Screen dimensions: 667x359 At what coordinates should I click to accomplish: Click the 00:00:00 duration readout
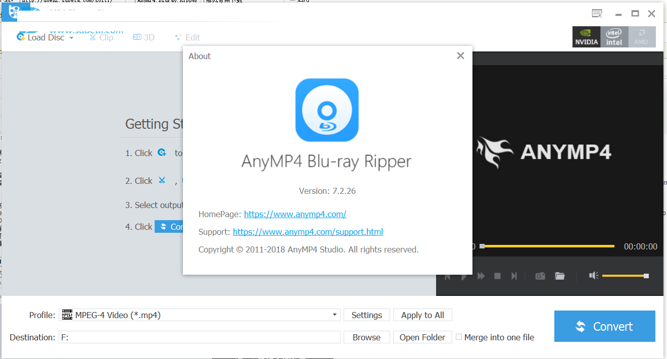coord(641,246)
